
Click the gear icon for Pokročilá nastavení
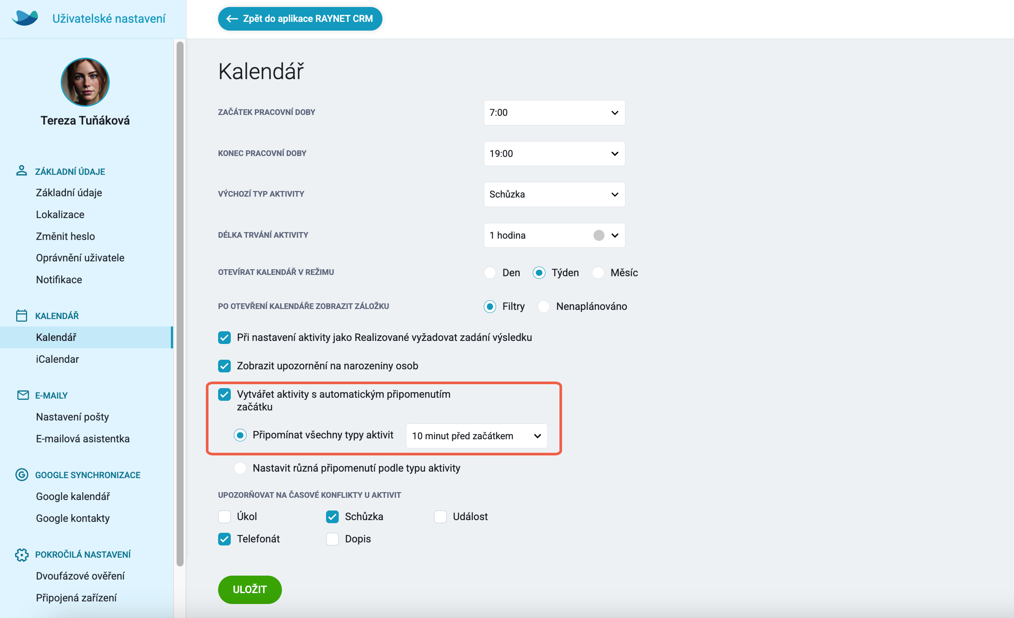pyautogui.click(x=22, y=555)
